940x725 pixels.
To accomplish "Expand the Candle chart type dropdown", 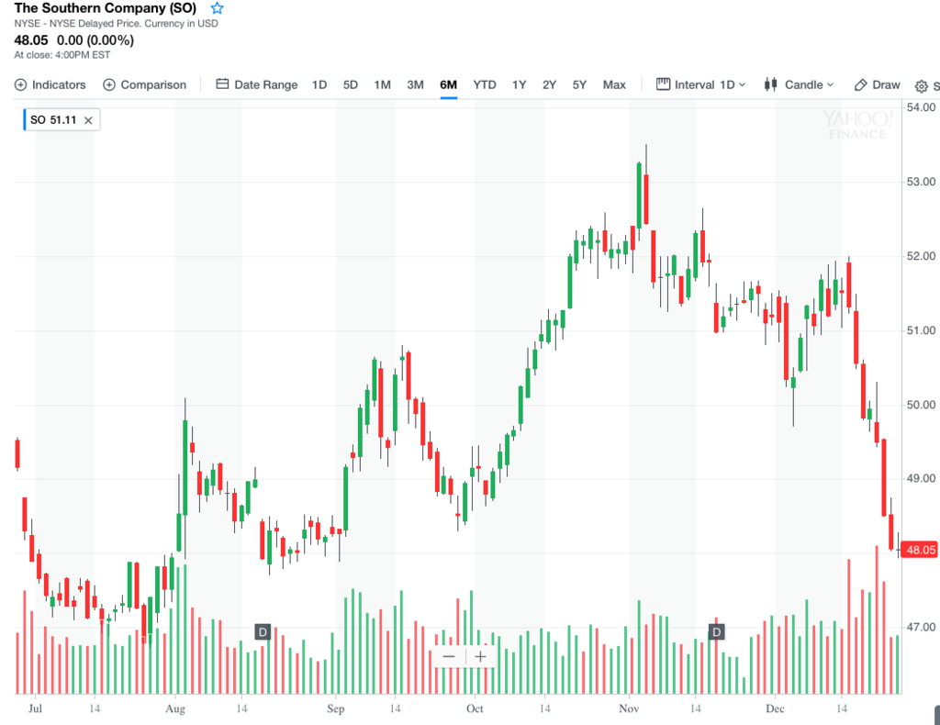I will (800, 84).
